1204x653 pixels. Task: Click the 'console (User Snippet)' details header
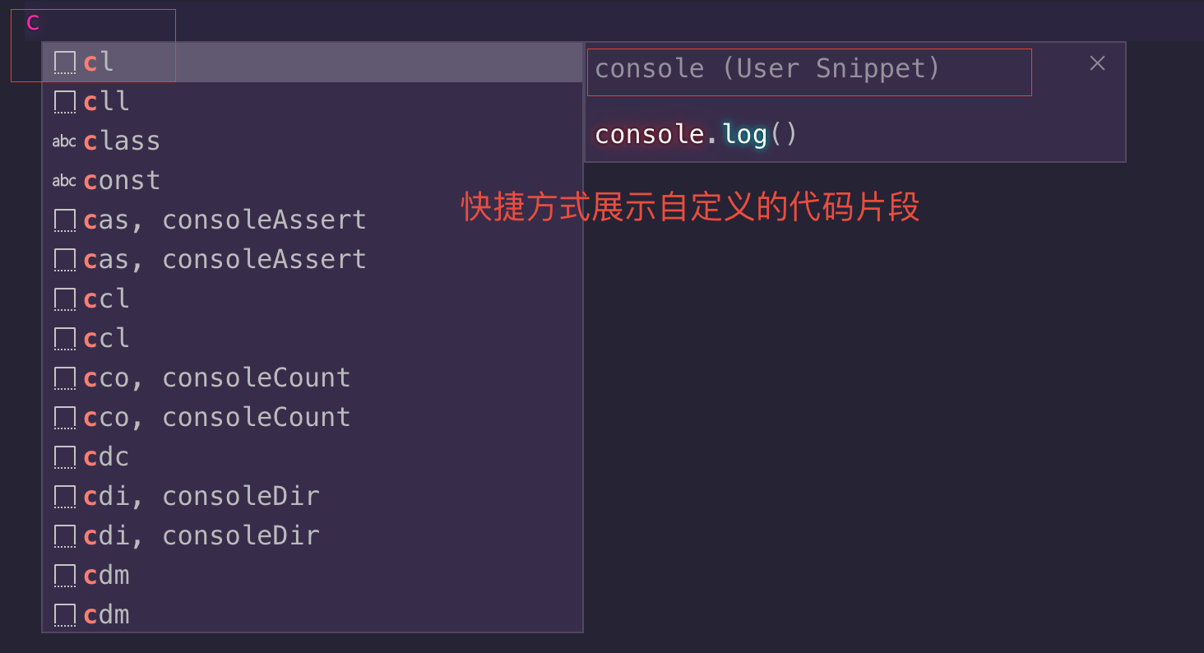[x=766, y=69]
